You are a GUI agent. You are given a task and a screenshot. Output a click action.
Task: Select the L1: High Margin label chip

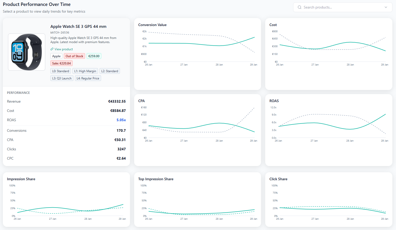[85, 71]
